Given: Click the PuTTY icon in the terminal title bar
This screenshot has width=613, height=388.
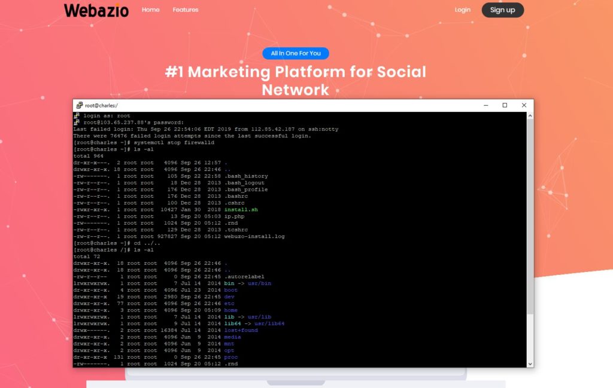Looking at the screenshot, I should pyautogui.click(x=78, y=104).
